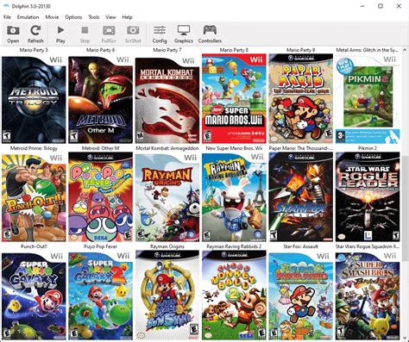Image resolution: width=409 pixels, height=342 pixels.
Task: Open the Options menu
Action: [73, 17]
